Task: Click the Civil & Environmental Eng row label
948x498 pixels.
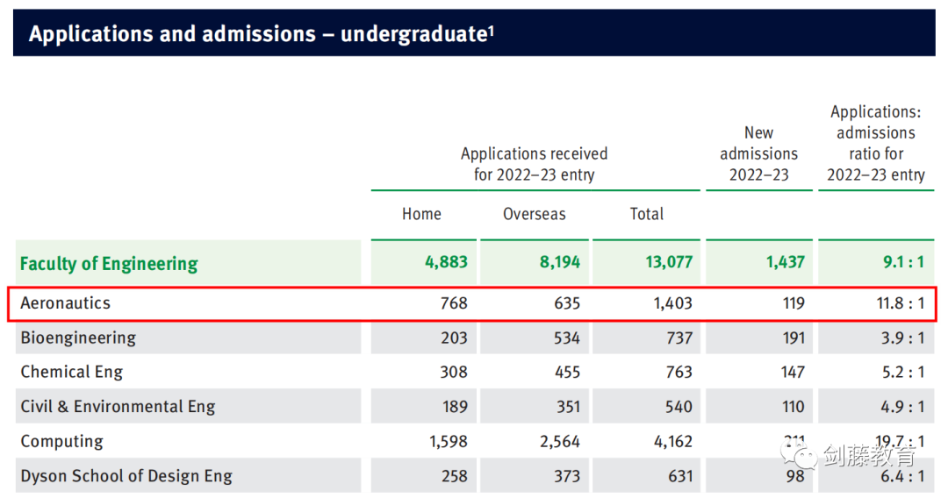Action: [x=118, y=407]
